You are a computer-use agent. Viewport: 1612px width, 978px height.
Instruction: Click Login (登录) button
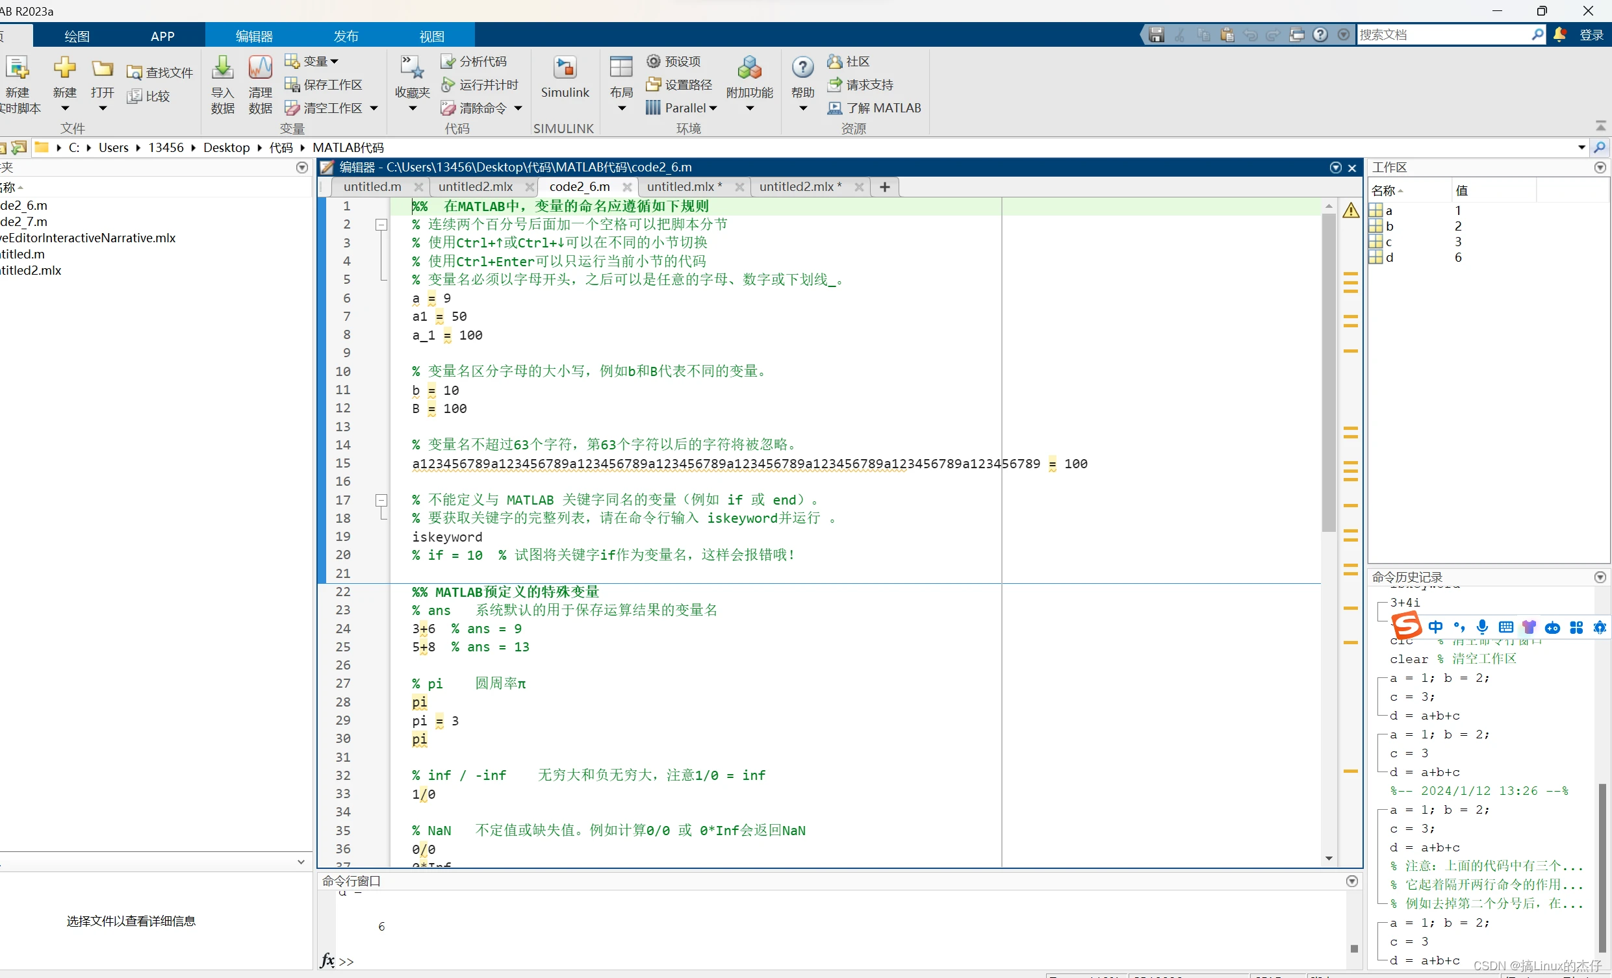coord(1591,35)
